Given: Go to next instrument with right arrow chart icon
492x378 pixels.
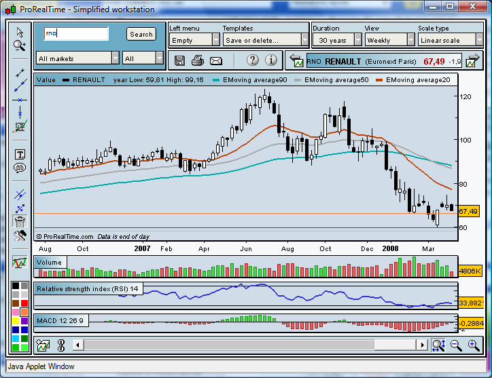Looking at the screenshot, I should tap(473, 60).
